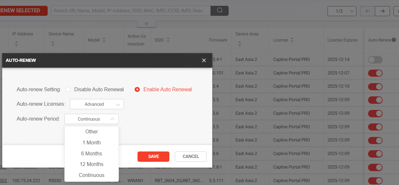Click the R5030 device name cell
Image resolution: width=399 pixels, height=185 pixels.
click(55, 180)
